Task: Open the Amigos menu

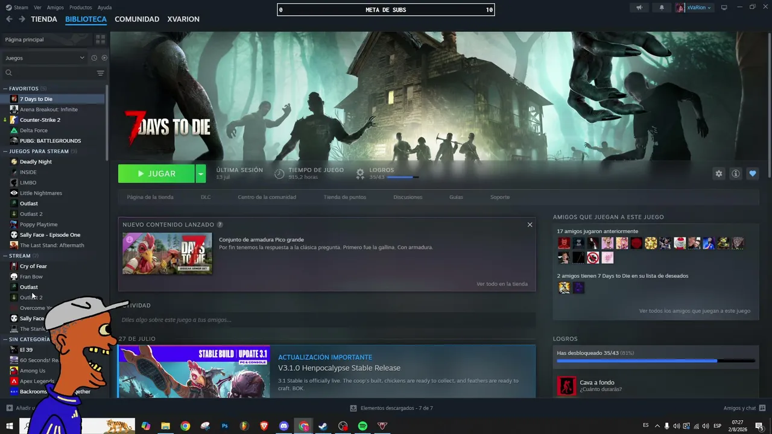Action: [55, 8]
